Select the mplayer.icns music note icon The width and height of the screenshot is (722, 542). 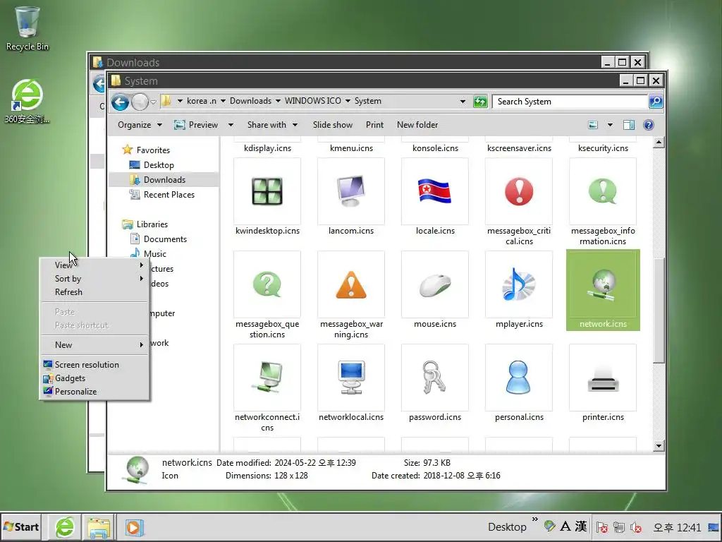tap(519, 284)
